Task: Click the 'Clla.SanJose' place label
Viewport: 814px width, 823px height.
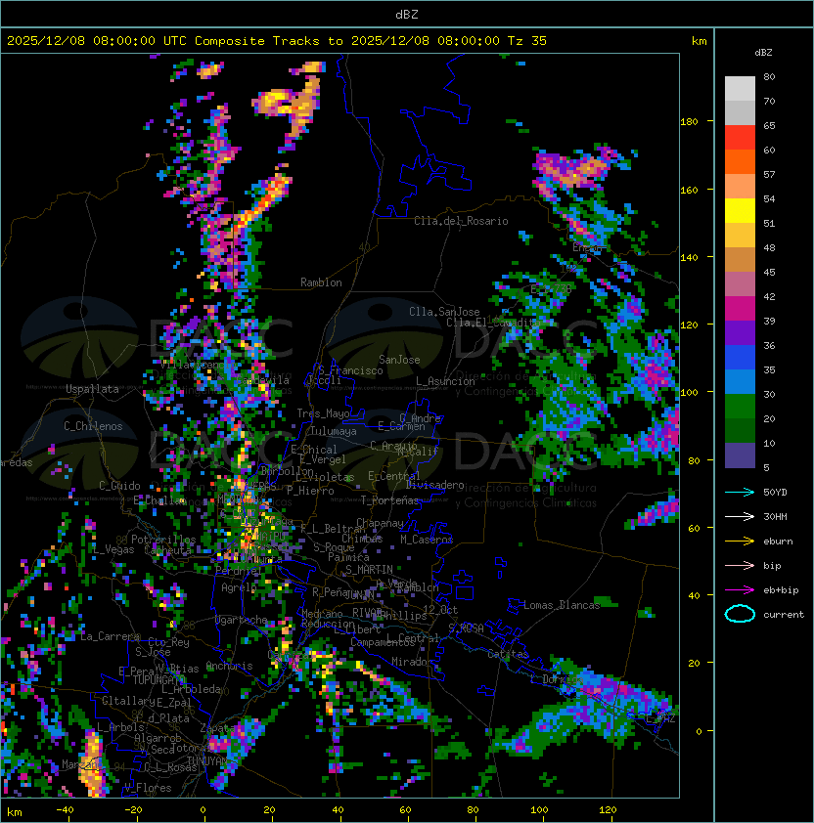Action: [444, 312]
